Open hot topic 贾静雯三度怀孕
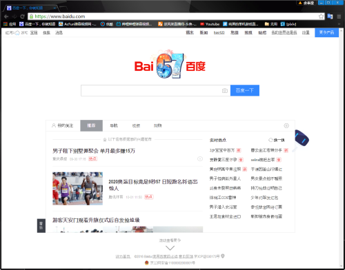Screen dimensions: 345x270 tap(223, 160)
